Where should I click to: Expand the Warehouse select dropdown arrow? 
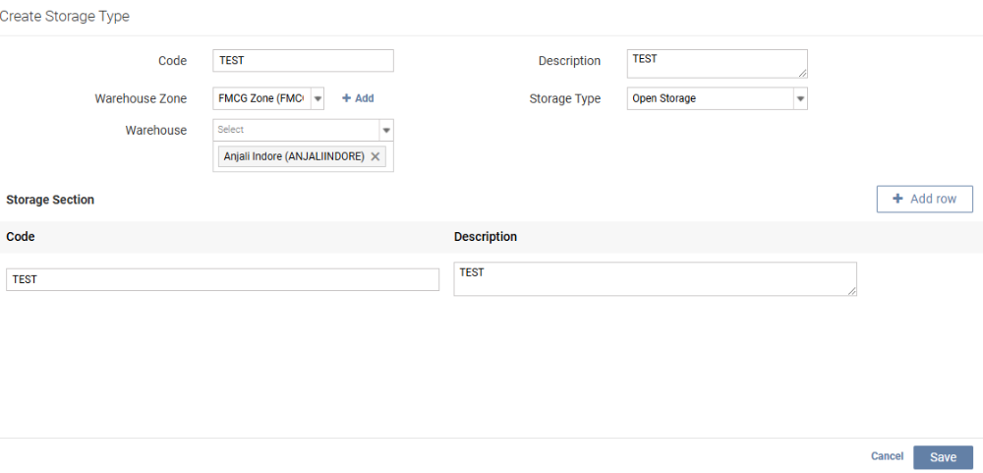pos(386,130)
